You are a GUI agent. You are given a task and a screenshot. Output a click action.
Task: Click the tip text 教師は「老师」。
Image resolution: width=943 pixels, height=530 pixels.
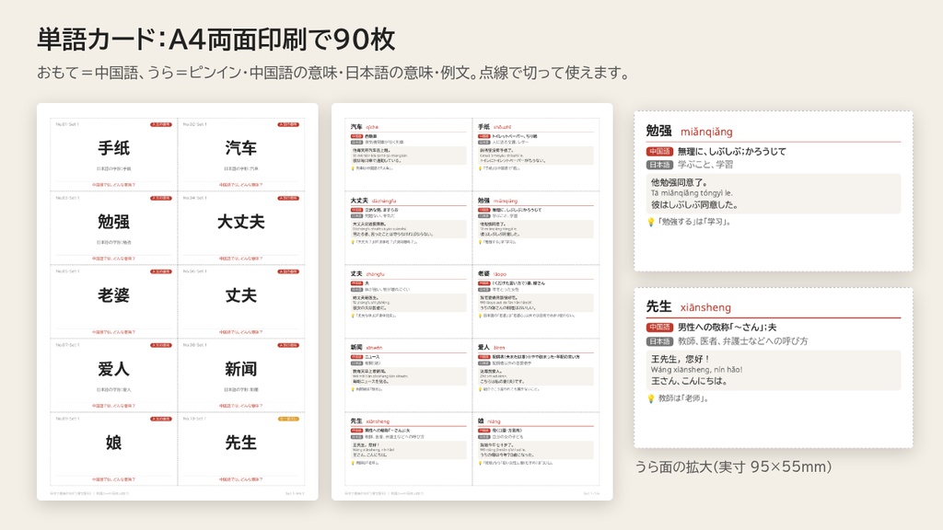(682, 398)
